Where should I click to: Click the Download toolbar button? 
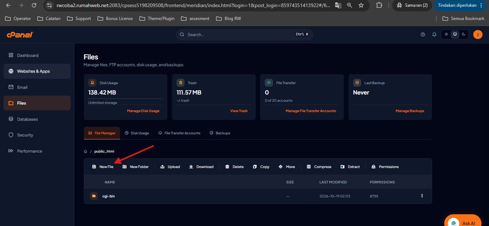click(201, 167)
